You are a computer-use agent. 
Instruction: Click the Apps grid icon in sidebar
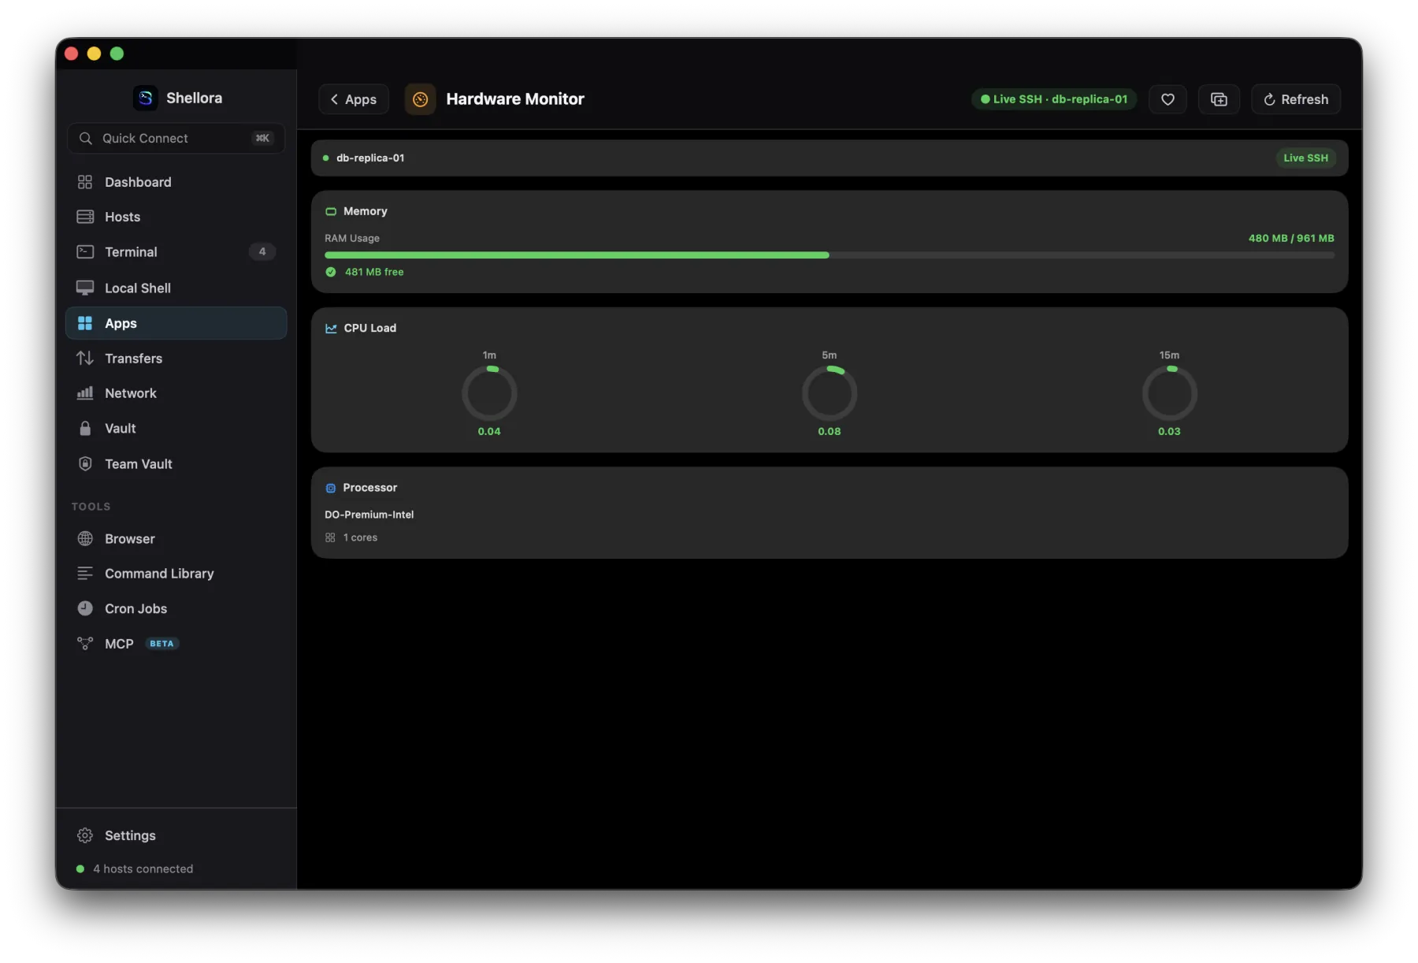(x=85, y=323)
